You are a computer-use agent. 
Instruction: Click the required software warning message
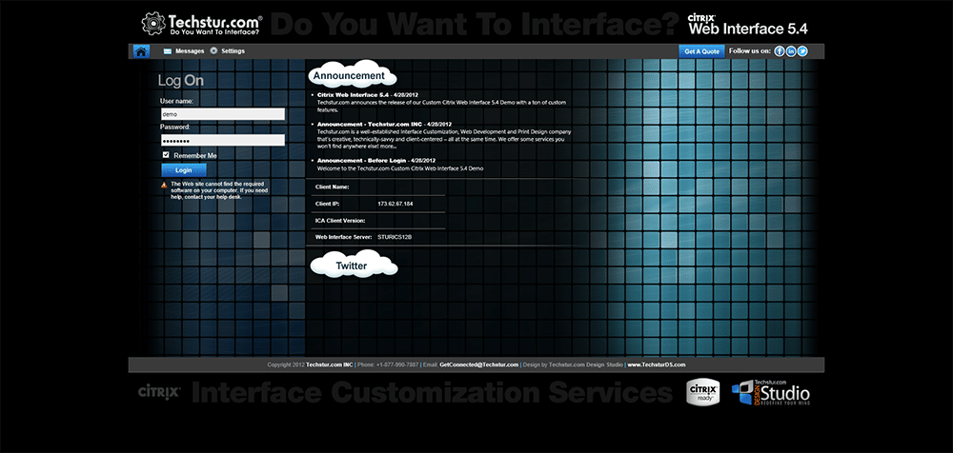(x=219, y=190)
